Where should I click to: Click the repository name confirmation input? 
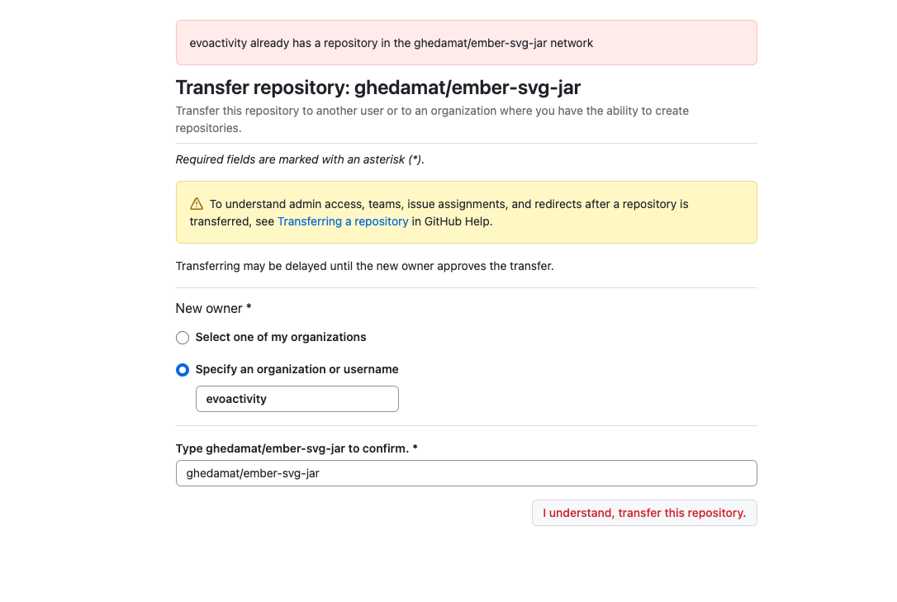466,473
